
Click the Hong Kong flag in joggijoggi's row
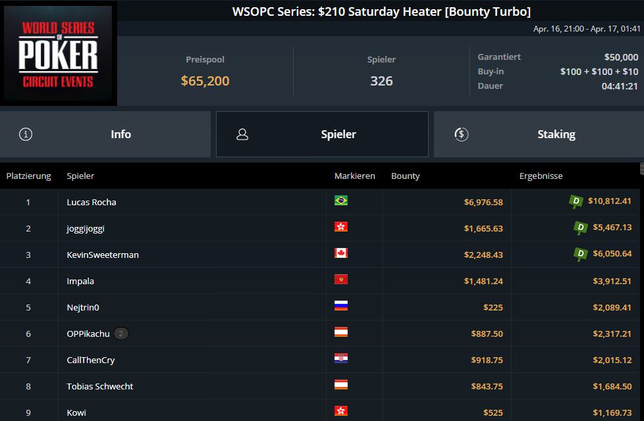coord(341,227)
